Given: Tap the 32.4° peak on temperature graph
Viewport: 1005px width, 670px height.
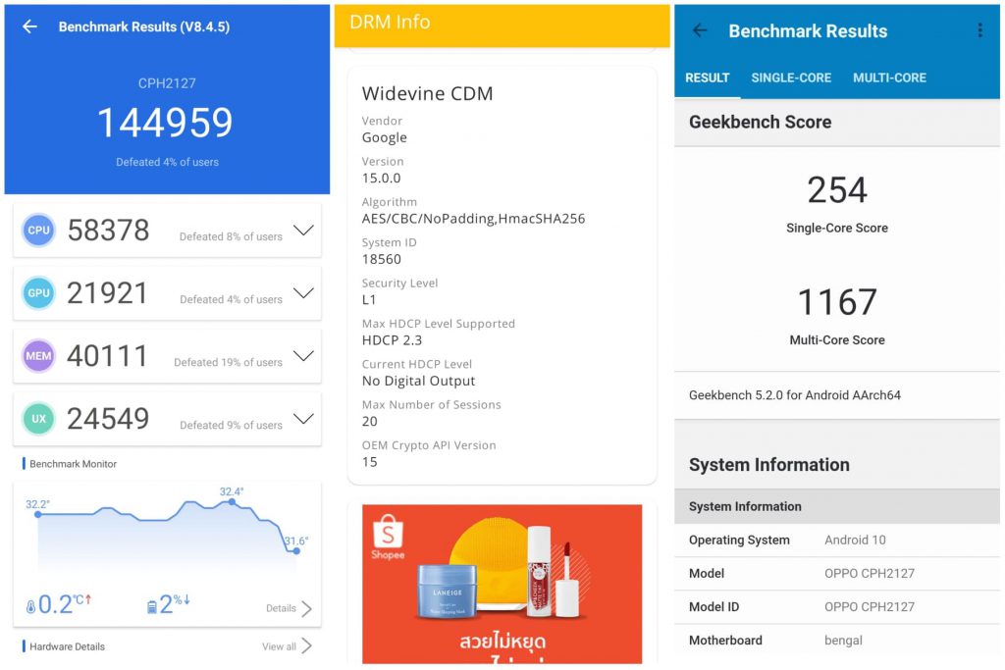Looking at the screenshot, I should (232, 501).
